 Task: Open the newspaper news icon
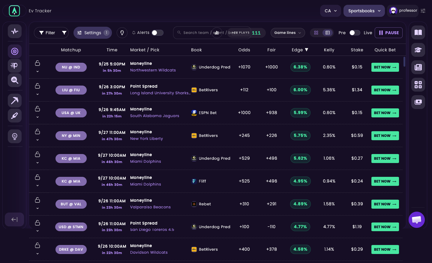[x=418, y=67]
